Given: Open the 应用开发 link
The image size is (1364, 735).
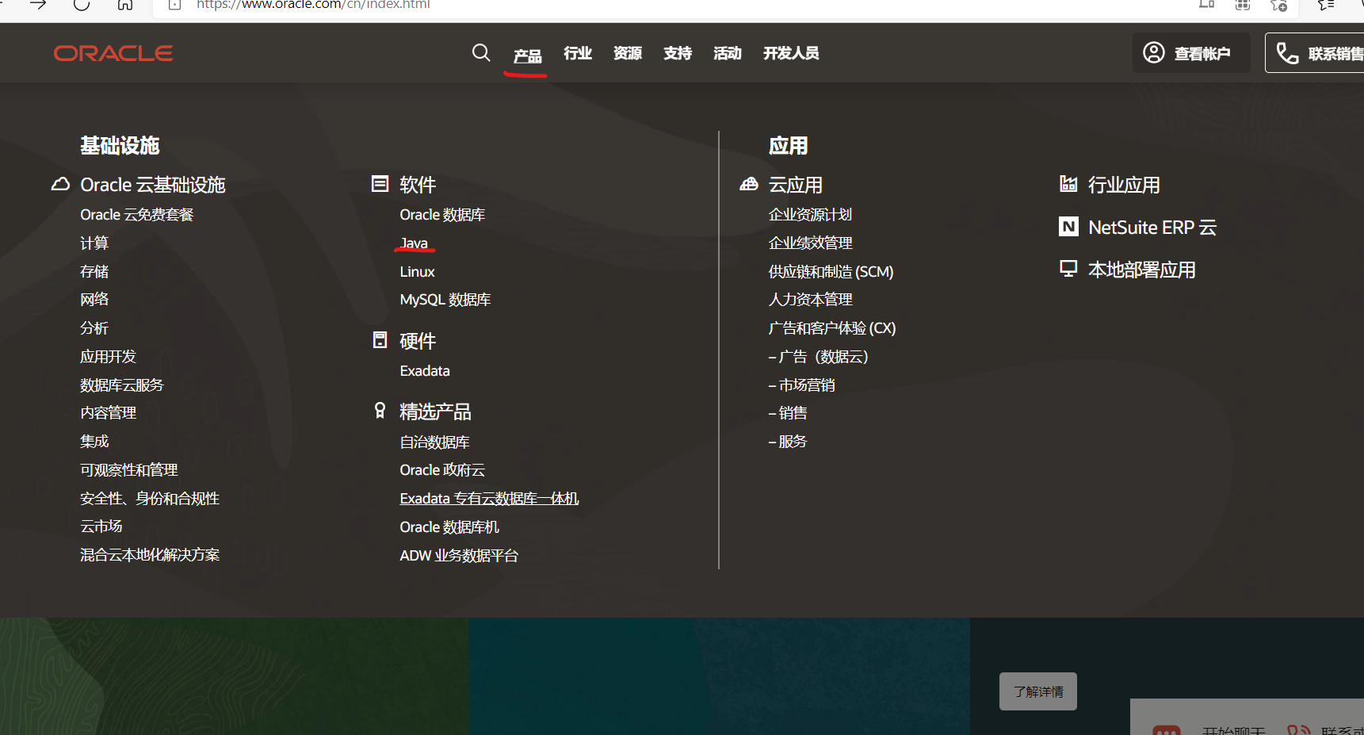Looking at the screenshot, I should coord(109,357).
